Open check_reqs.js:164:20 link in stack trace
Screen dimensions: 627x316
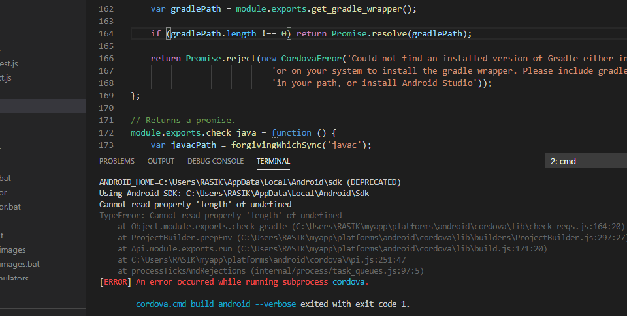(460, 227)
